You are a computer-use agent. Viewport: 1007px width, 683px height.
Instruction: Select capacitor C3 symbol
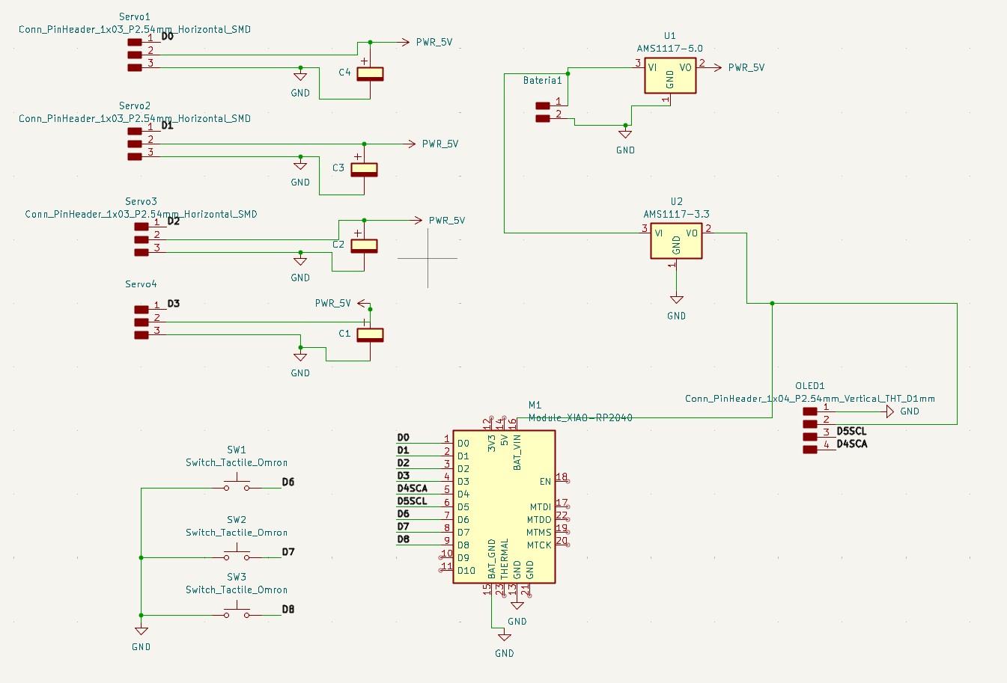pos(364,168)
